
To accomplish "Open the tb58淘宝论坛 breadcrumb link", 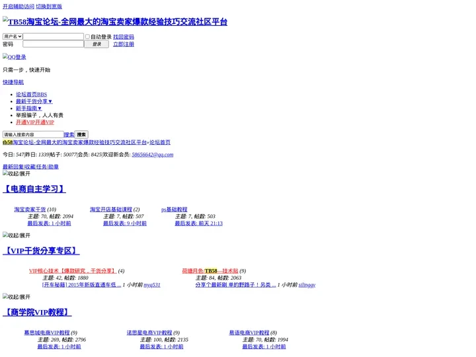I will point(74,142).
